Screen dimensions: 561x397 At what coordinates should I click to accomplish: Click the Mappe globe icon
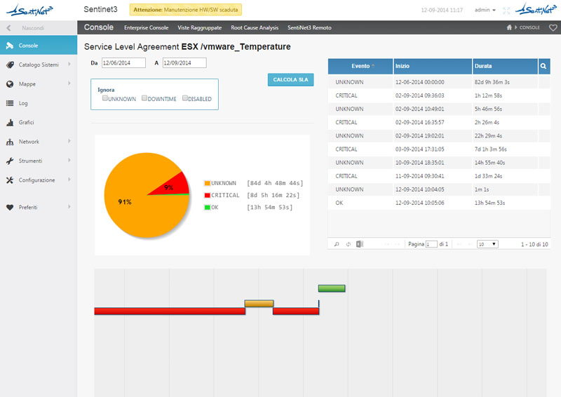coord(10,84)
